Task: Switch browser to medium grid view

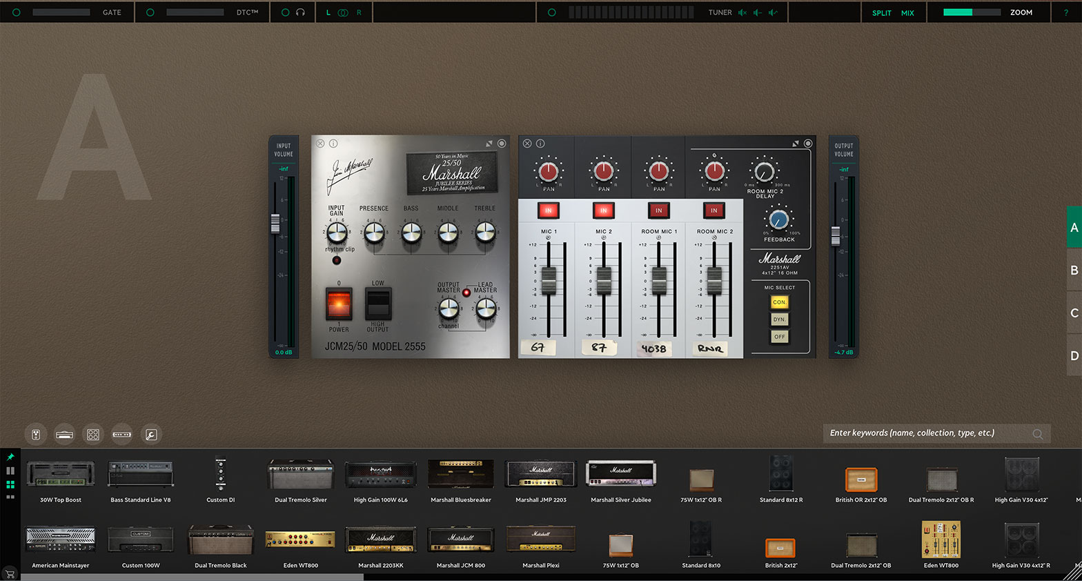Action: (x=10, y=484)
